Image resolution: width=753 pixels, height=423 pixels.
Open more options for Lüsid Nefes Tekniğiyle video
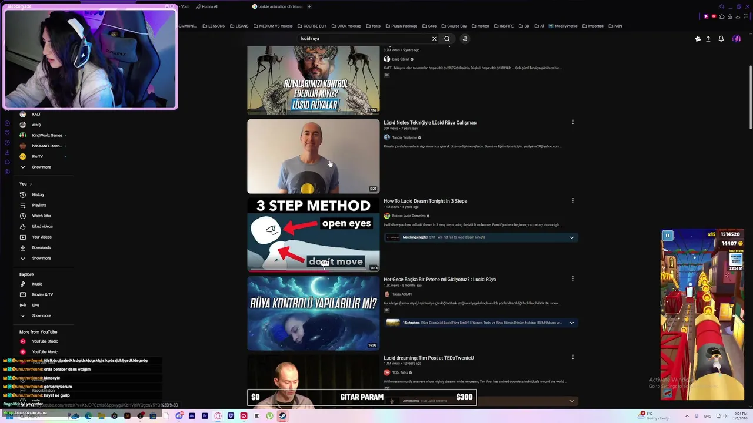[572, 122]
